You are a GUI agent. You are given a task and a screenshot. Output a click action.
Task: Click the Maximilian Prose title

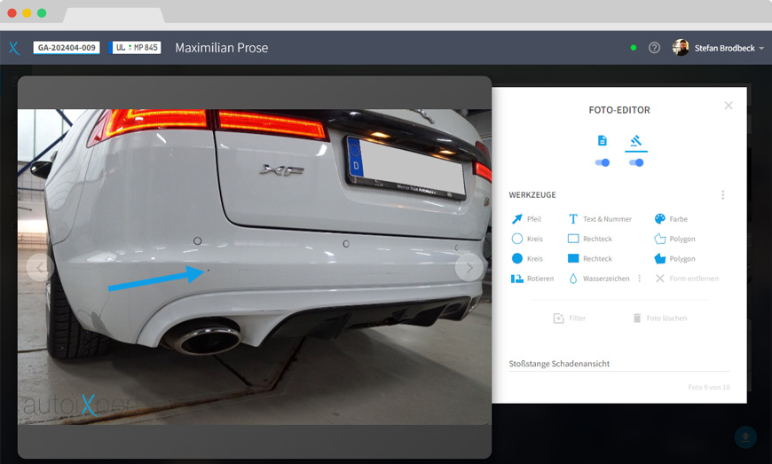(222, 48)
